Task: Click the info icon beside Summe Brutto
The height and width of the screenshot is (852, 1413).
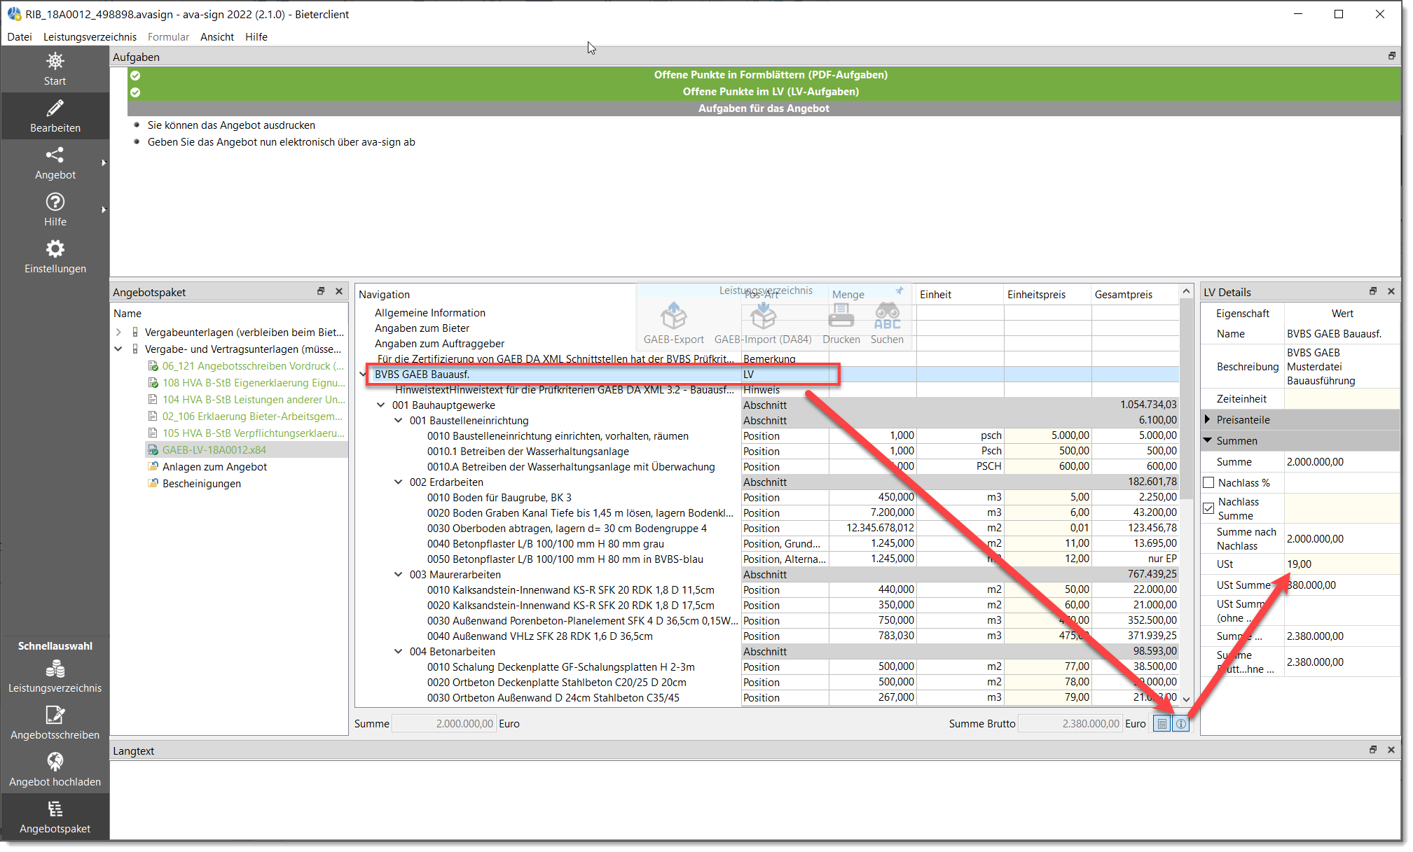Action: pyautogui.click(x=1181, y=724)
